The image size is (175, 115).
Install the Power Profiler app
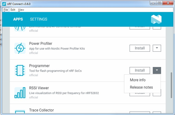[x=140, y=48]
